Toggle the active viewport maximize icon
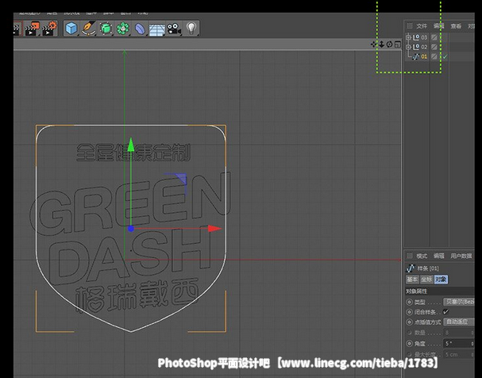This screenshot has height=378, width=482. [398, 44]
